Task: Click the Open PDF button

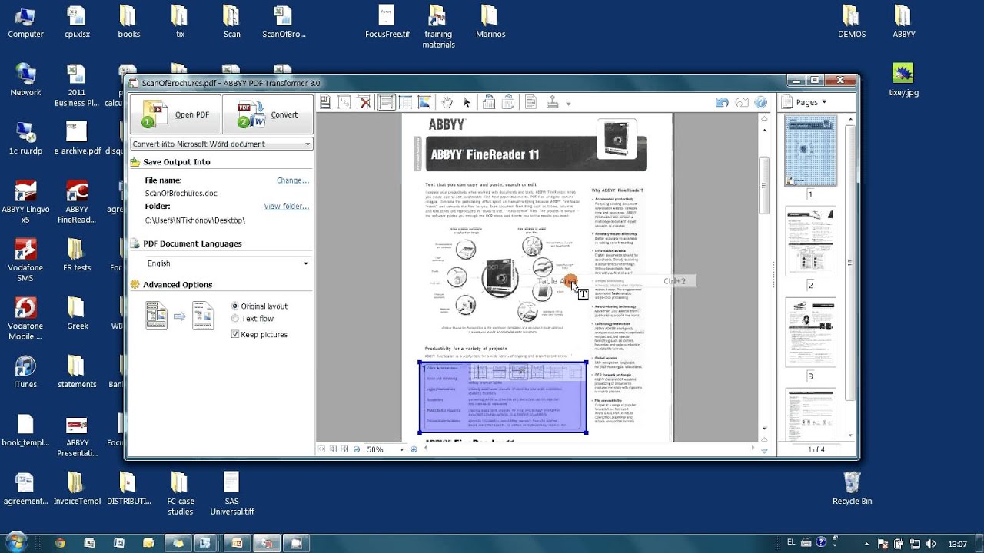Action: tap(176, 114)
